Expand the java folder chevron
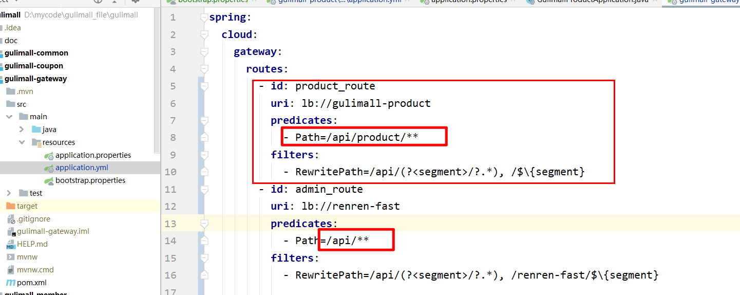740x295 pixels. 22,130
